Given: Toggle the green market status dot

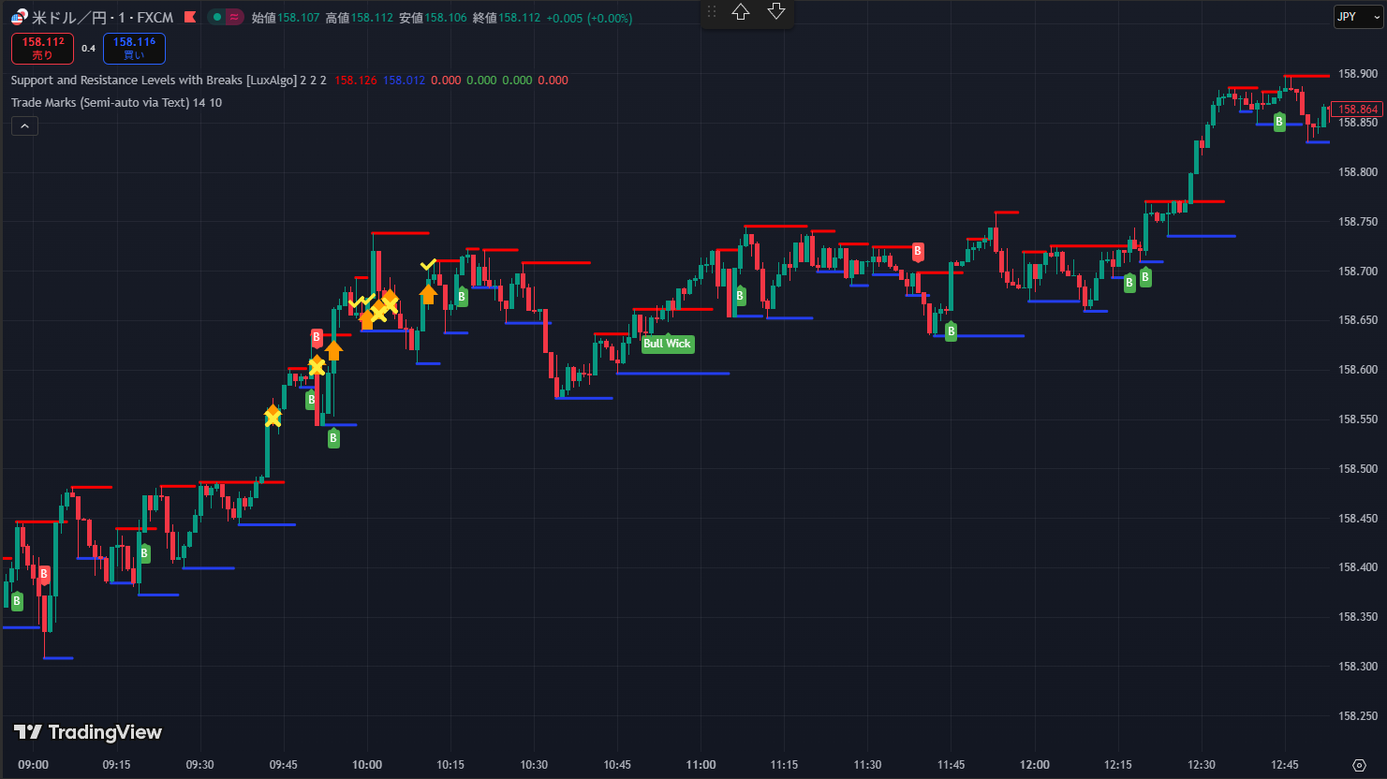Looking at the screenshot, I should pyautogui.click(x=217, y=17).
